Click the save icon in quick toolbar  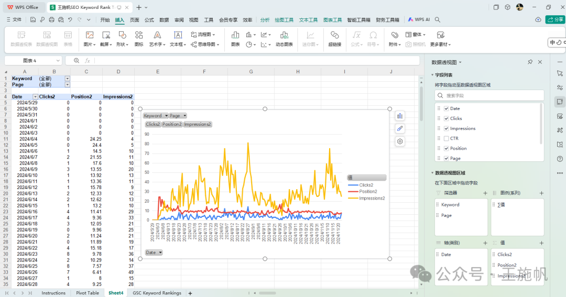[33, 20]
